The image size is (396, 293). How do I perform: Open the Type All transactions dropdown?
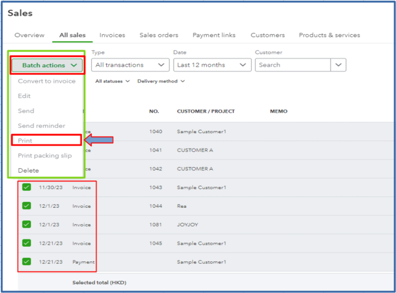130,65
